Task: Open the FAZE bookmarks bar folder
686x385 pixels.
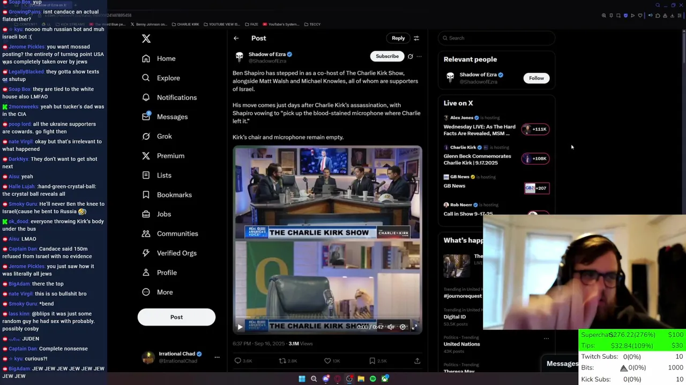Action: 252,24
